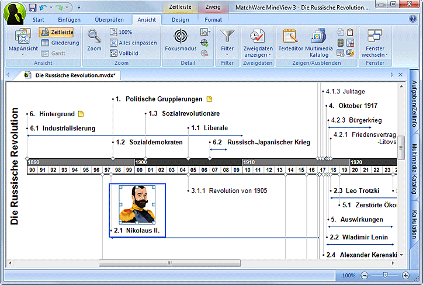Click the horizontal scrollbar thumb
Viewport: 423px width, 285px height.
(x=169, y=263)
